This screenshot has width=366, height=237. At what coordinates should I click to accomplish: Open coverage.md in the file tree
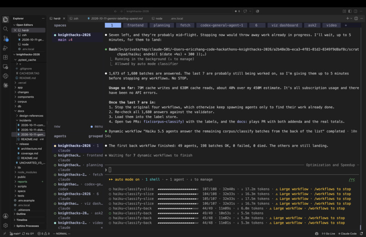[x=30, y=153]
